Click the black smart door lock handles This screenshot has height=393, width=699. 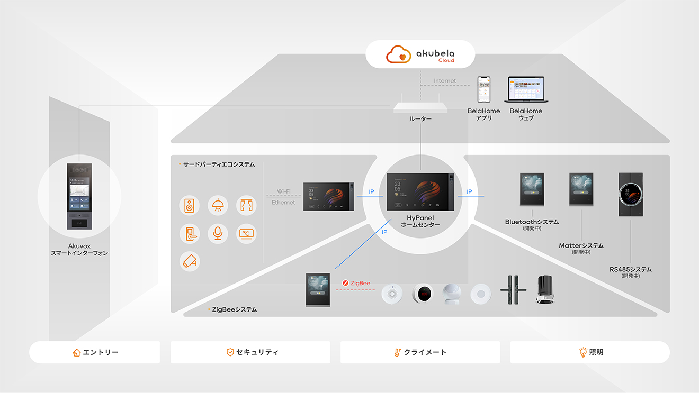513,290
